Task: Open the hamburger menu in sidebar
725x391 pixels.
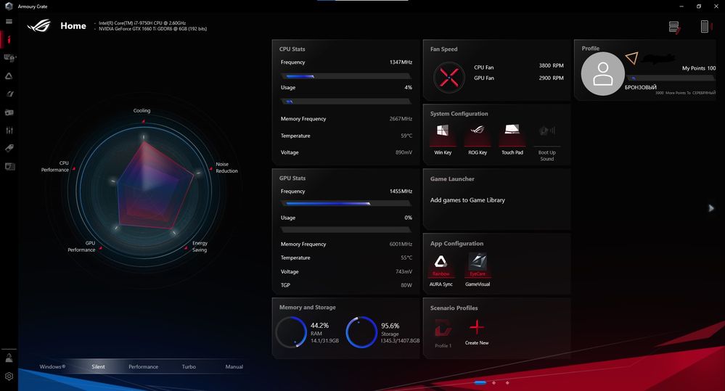Action: [9, 21]
